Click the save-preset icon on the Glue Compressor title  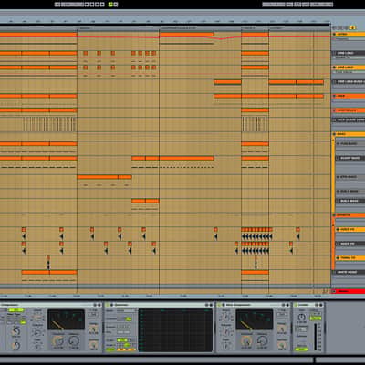(x=287, y=305)
